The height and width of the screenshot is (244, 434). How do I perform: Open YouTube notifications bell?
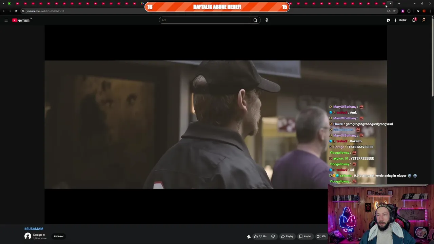pyautogui.click(x=414, y=20)
